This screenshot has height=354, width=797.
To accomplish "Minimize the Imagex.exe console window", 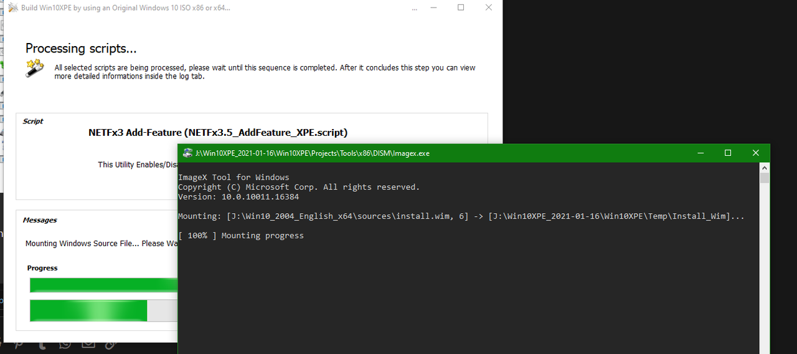I will point(700,153).
